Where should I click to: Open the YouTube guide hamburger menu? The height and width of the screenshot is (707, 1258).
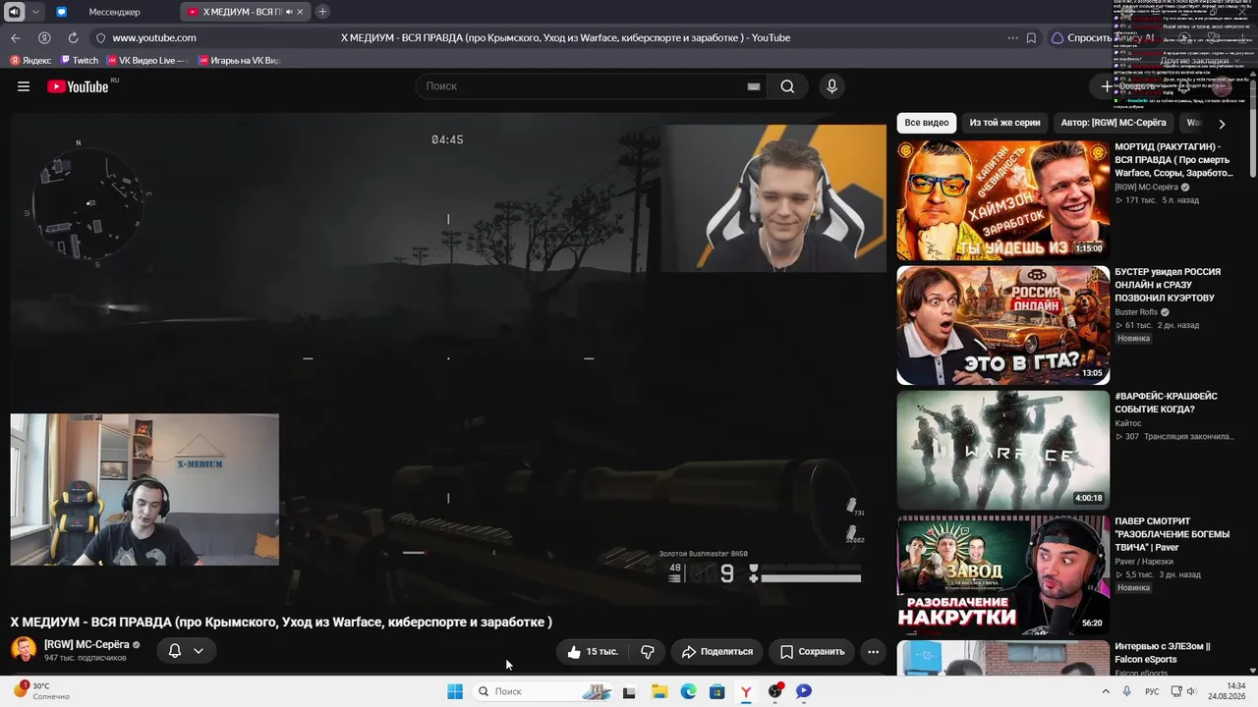pos(24,86)
